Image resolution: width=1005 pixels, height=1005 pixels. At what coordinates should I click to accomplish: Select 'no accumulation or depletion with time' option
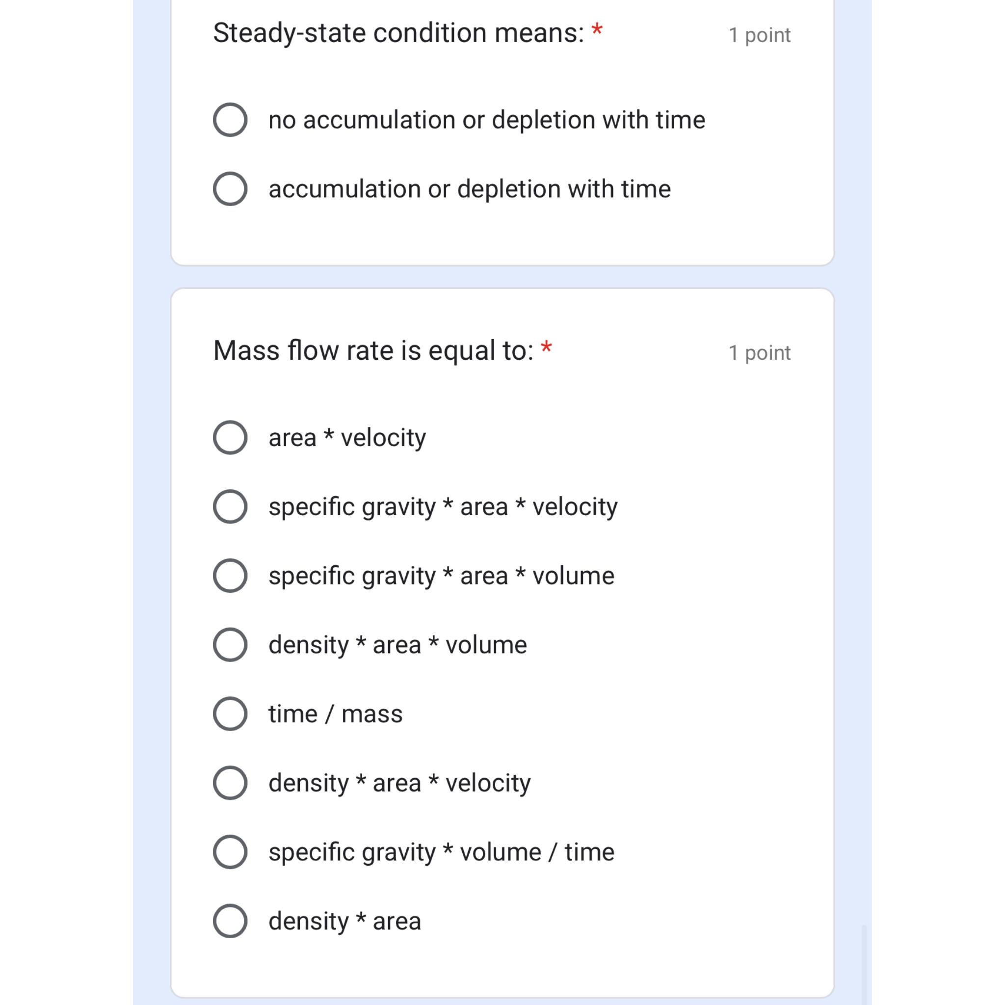(486, 120)
